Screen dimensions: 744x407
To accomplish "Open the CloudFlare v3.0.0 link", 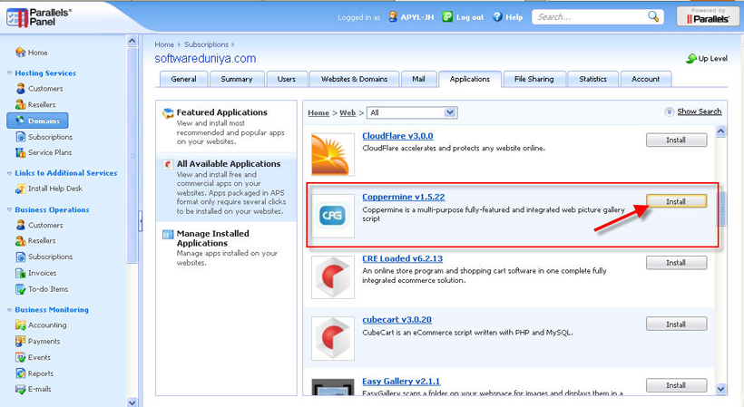I will pos(397,136).
